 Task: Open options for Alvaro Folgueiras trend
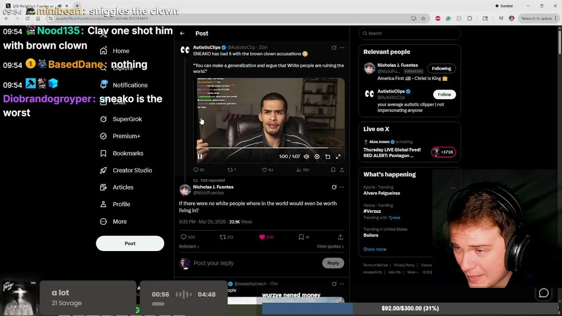(x=453, y=188)
